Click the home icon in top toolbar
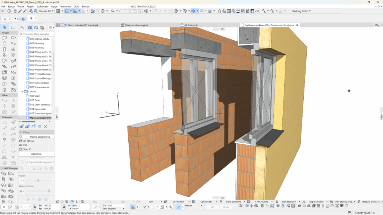383x215 pixels. click(3, 11)
